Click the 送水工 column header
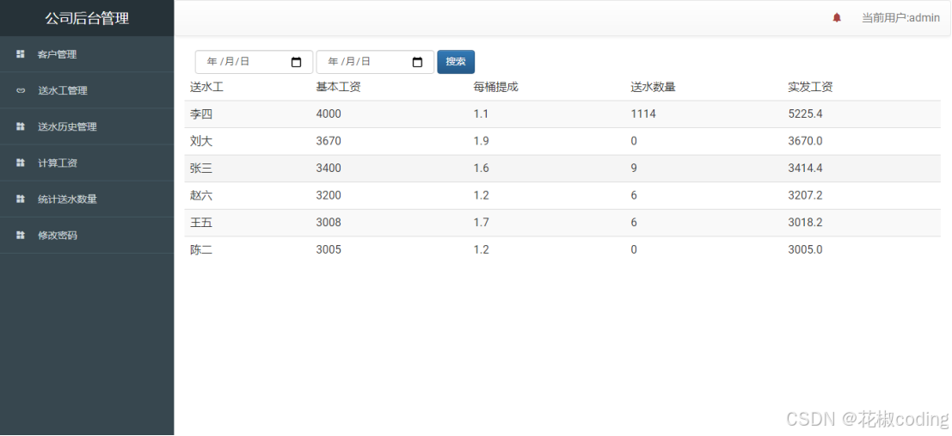Viewport: 952px width, 436px height. [x=207, y=87]
